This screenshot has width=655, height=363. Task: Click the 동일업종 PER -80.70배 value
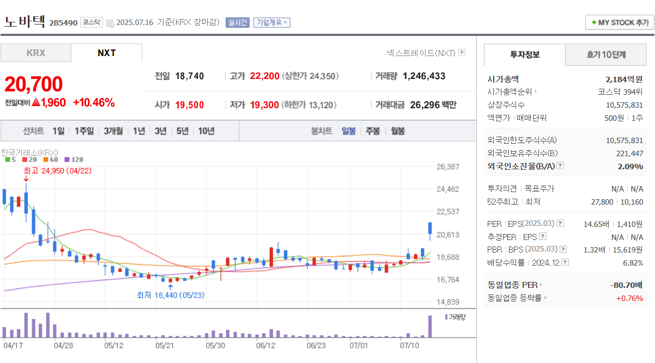point(627,285)
